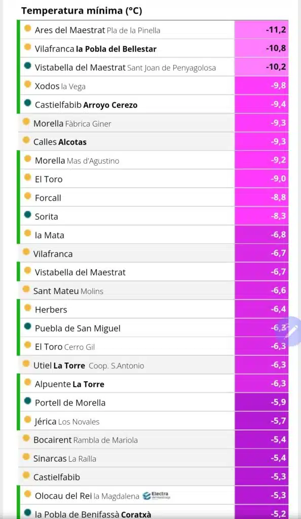Open the Vilafranca la Pobla del Bellestar row
Screen dimensions: 301x519
coord(153,48)
